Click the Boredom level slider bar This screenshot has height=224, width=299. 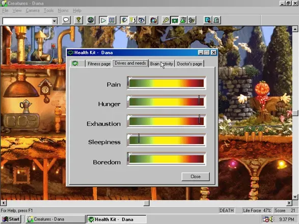pos(166,159)
